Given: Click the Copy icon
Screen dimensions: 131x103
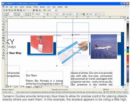Looking at the screenshot, I should (18, 10).
